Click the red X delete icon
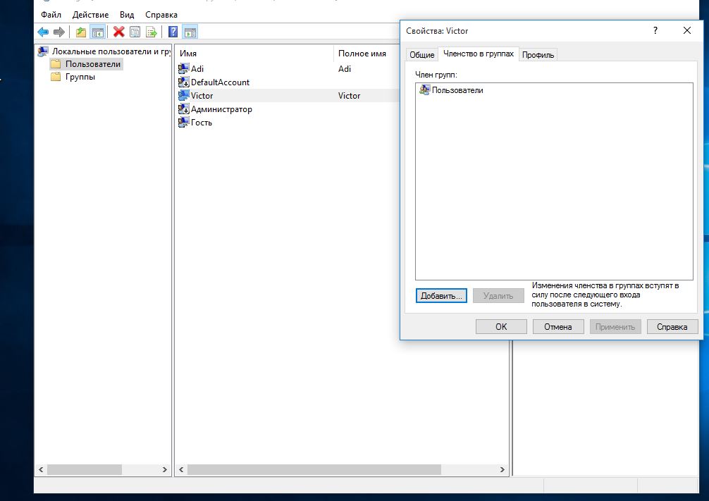Viewport: 709px width, 501px height. (118, 32)
